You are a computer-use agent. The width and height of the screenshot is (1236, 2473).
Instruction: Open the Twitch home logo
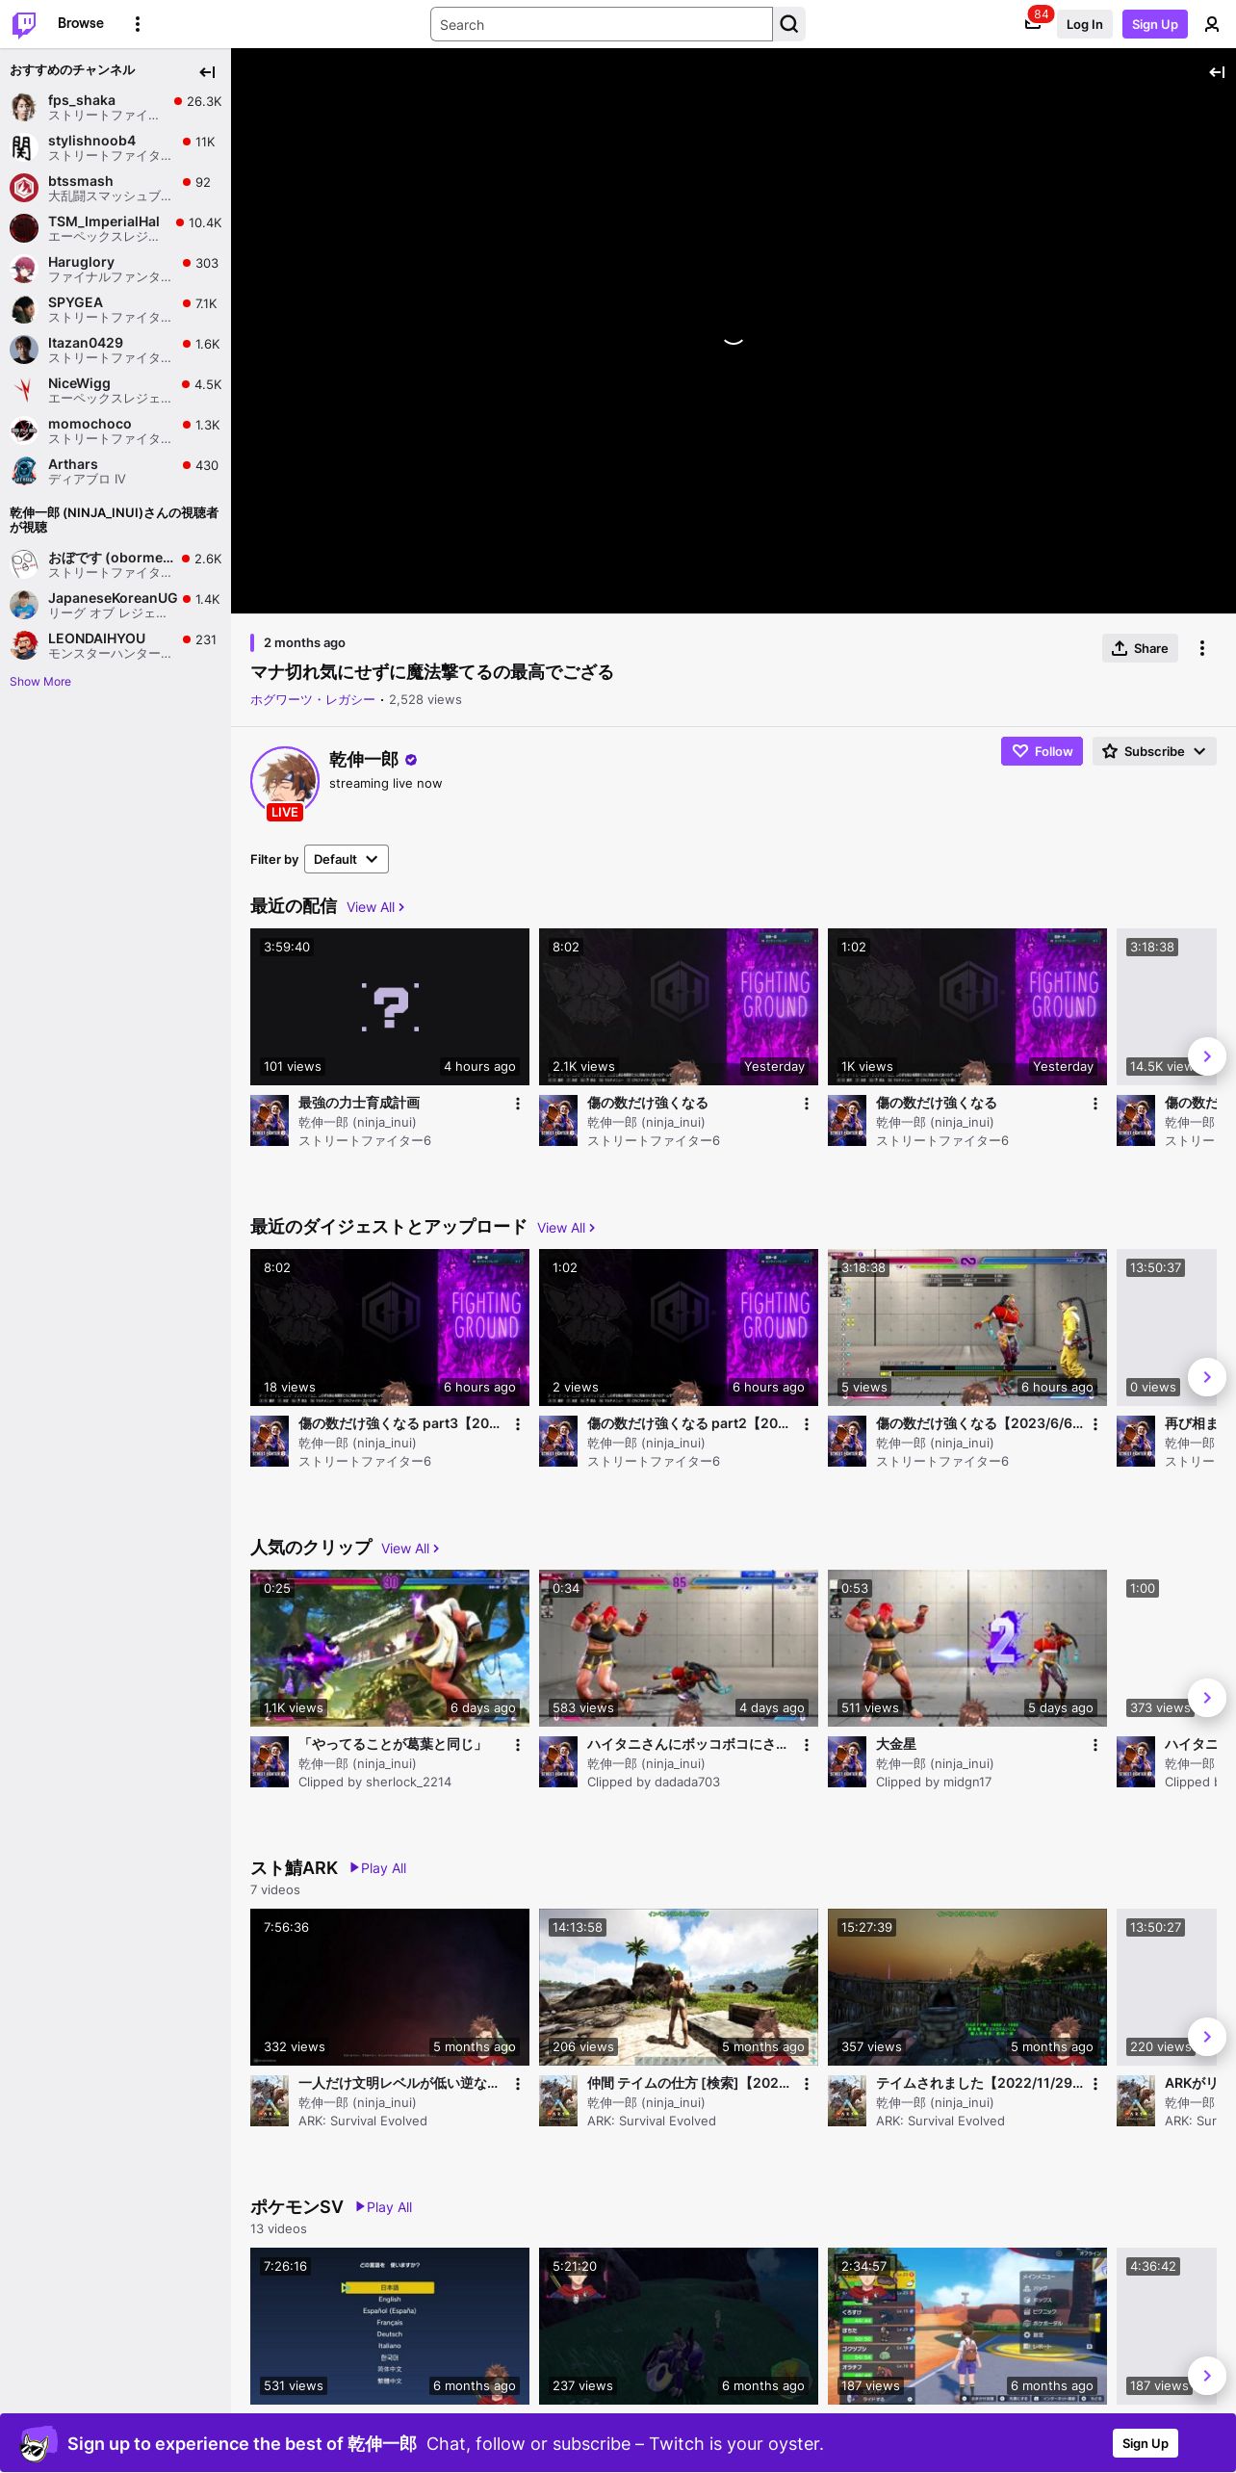[24, 24]
